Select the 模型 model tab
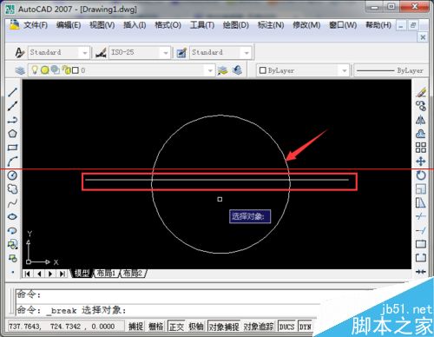Image resolution: width=434 pixels, height=337 pixels. tap(82, 273)
